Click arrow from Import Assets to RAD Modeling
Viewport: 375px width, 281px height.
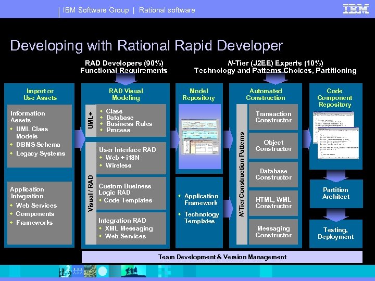[x=80, y=139]
